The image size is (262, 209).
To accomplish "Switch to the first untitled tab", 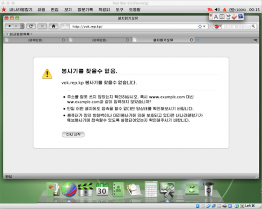I will 35,40.
